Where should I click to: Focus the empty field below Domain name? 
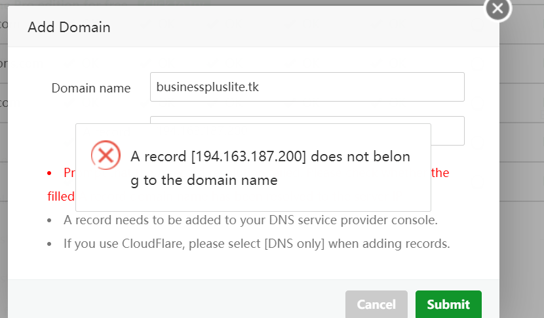tap(447, 130)
